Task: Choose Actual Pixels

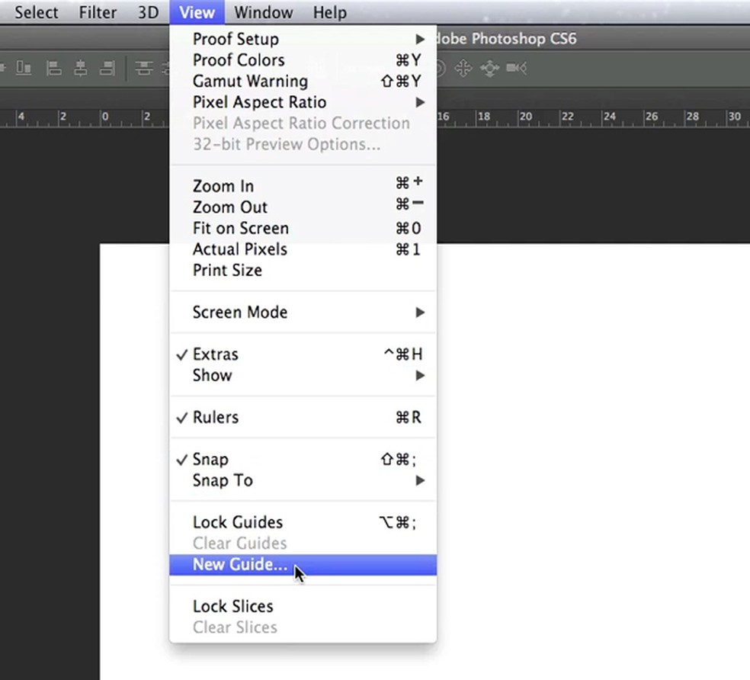Action: click(303, 249)
